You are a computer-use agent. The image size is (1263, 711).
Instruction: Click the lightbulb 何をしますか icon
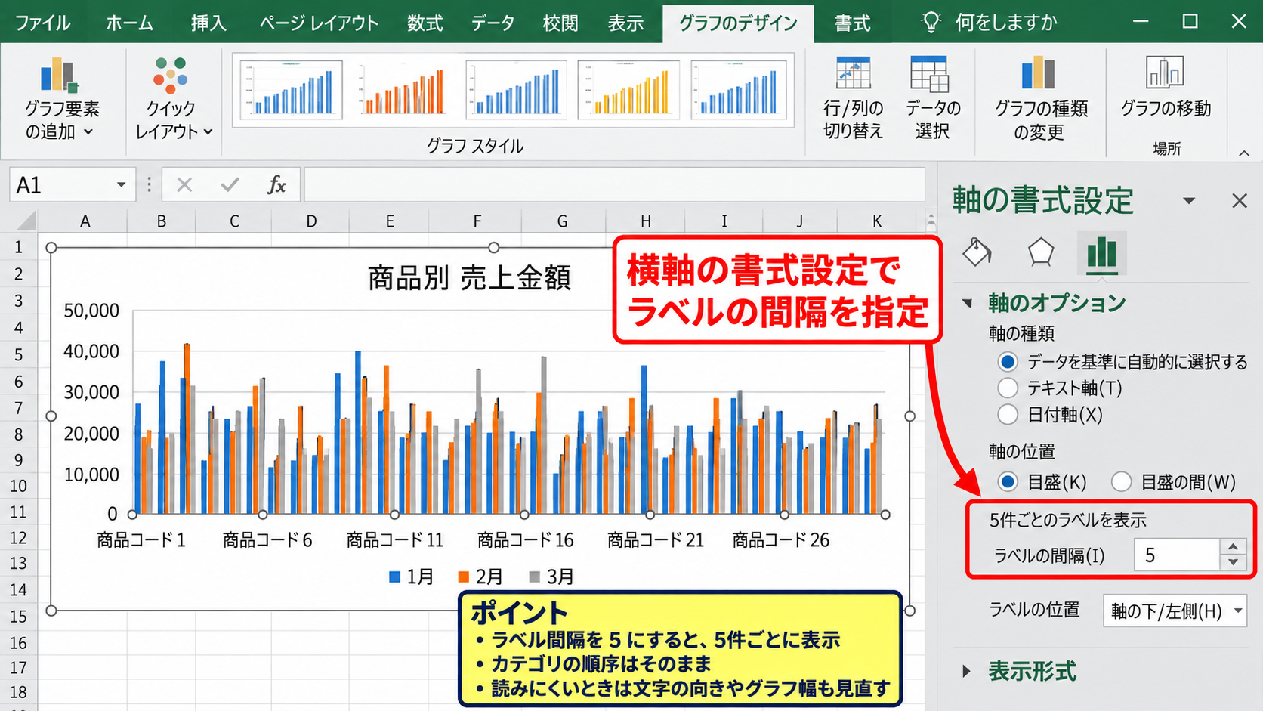[931, 22]
